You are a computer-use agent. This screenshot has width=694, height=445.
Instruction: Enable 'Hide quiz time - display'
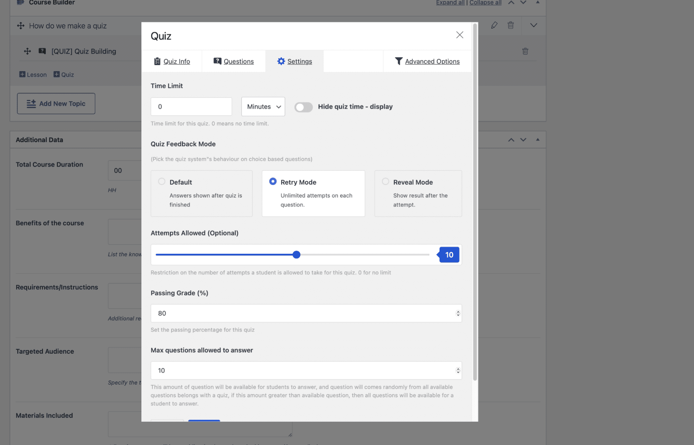coord(303,107)
